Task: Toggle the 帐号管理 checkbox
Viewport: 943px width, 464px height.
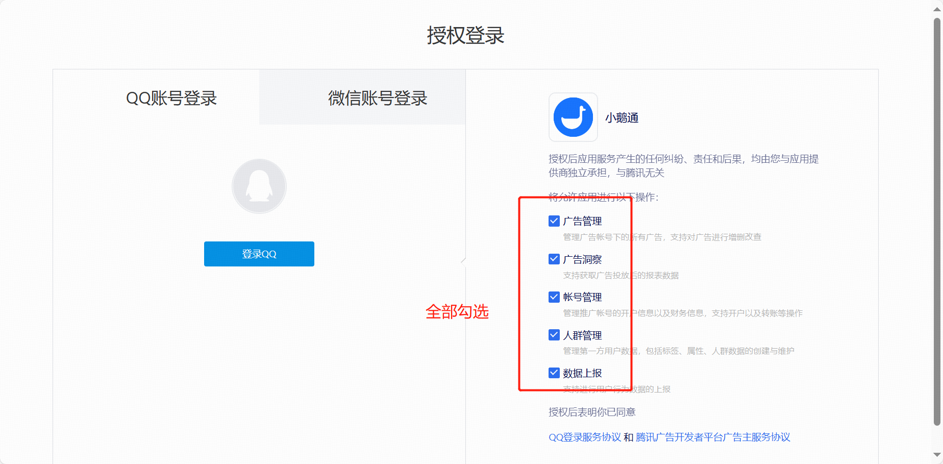Action: point(554,297)
